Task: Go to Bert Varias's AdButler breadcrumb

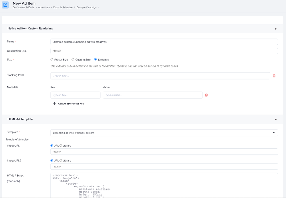Action: tap(24, 7)
